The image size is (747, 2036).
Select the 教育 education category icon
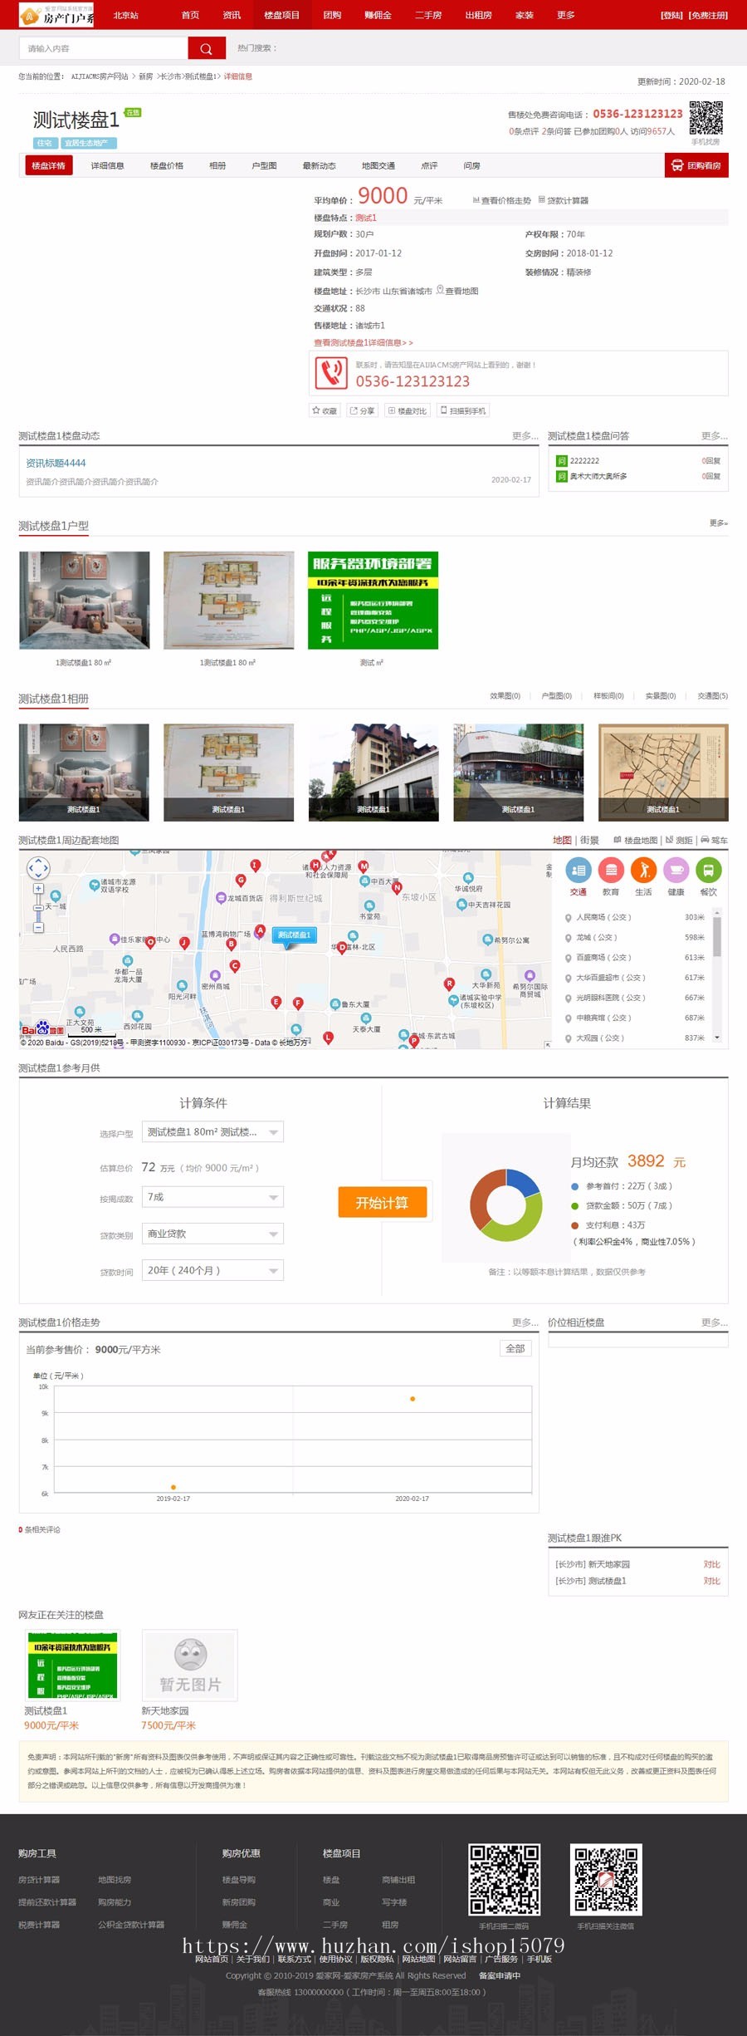point(611,871)
